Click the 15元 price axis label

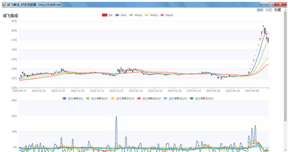[14, 78]
